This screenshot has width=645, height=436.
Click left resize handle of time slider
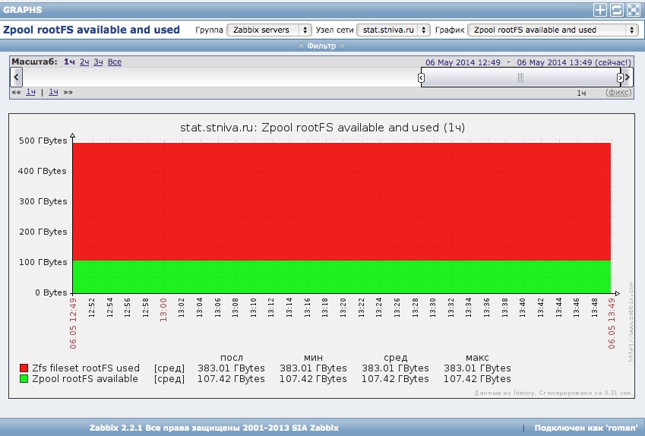pos(422,77)
